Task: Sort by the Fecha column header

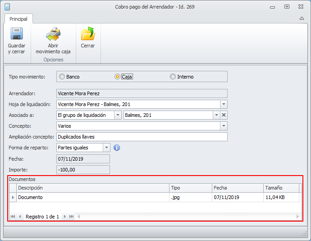Action: [238, 188]
